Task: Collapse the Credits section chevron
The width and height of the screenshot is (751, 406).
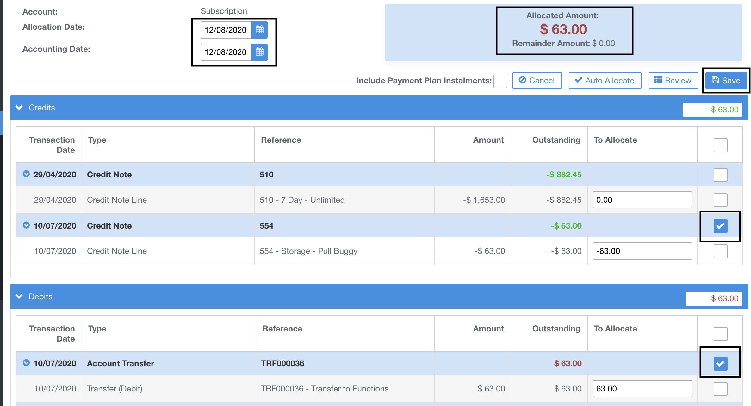Action: 19,108
